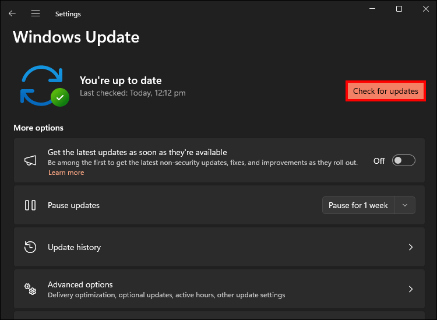
Task: Expand Advanced options chevron
Action: pyautogui.click(x=411, y=289)
